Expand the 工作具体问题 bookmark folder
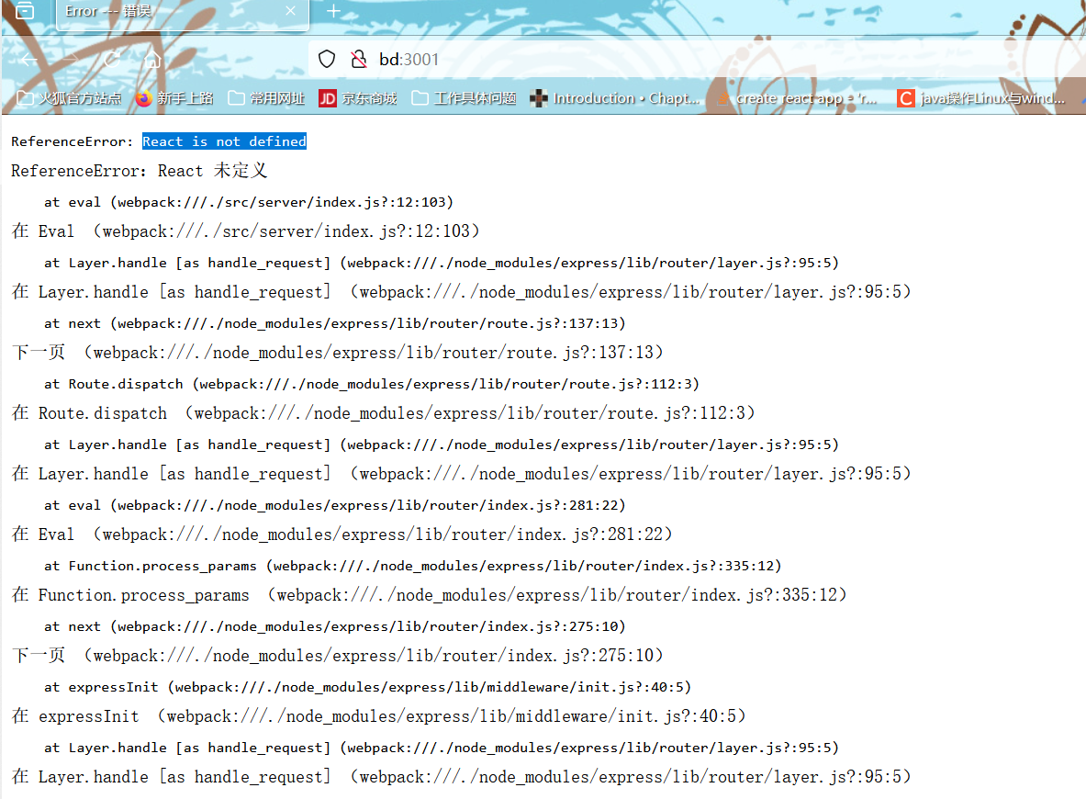Screen dimensions: 1086x799 point(464,98)
